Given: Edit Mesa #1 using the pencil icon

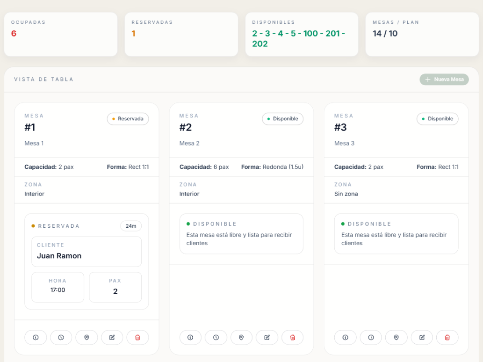Looking at the screenshot, I should point(112,337).
